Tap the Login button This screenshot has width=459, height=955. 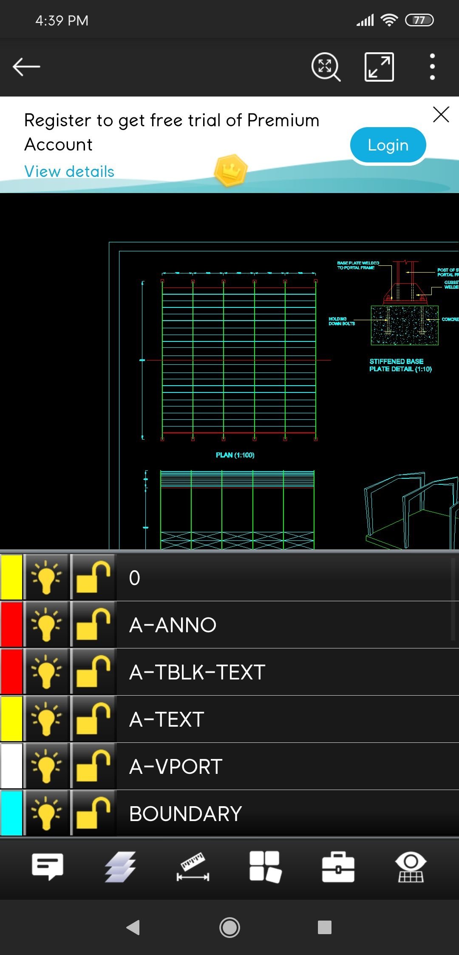click(388, 145)
